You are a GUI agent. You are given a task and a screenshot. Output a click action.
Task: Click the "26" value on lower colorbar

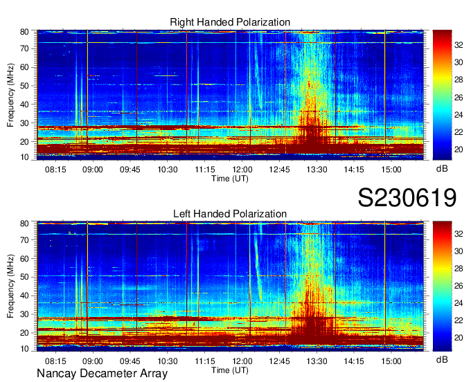click(x=459, y=286)
